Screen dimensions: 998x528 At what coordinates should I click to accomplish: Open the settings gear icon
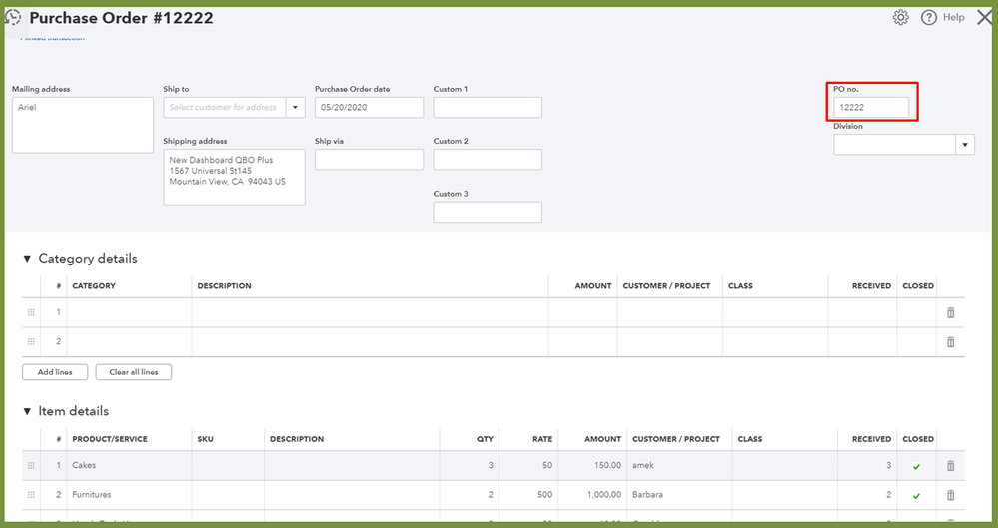900,17
